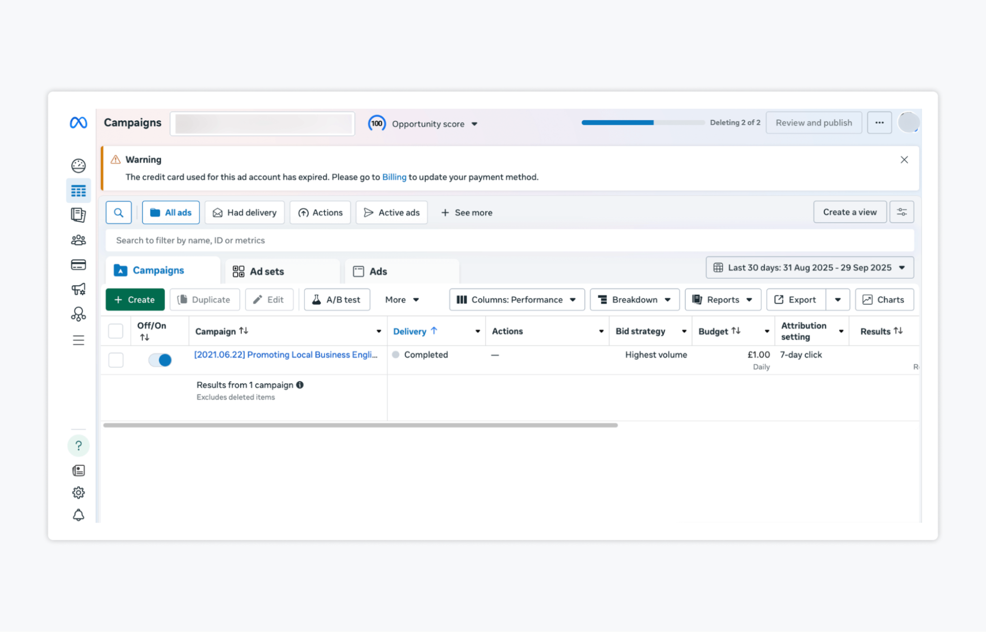This screenshot has height=632, width=986.
Task: Click the horizontal table scrollbar
Action: 360,425
